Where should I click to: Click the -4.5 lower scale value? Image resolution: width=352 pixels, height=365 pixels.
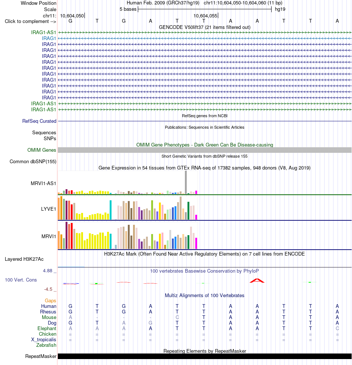(48, 289)
